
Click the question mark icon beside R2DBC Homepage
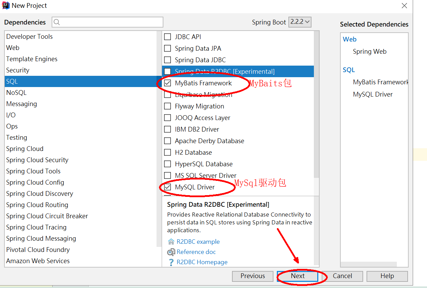[171, 262]
